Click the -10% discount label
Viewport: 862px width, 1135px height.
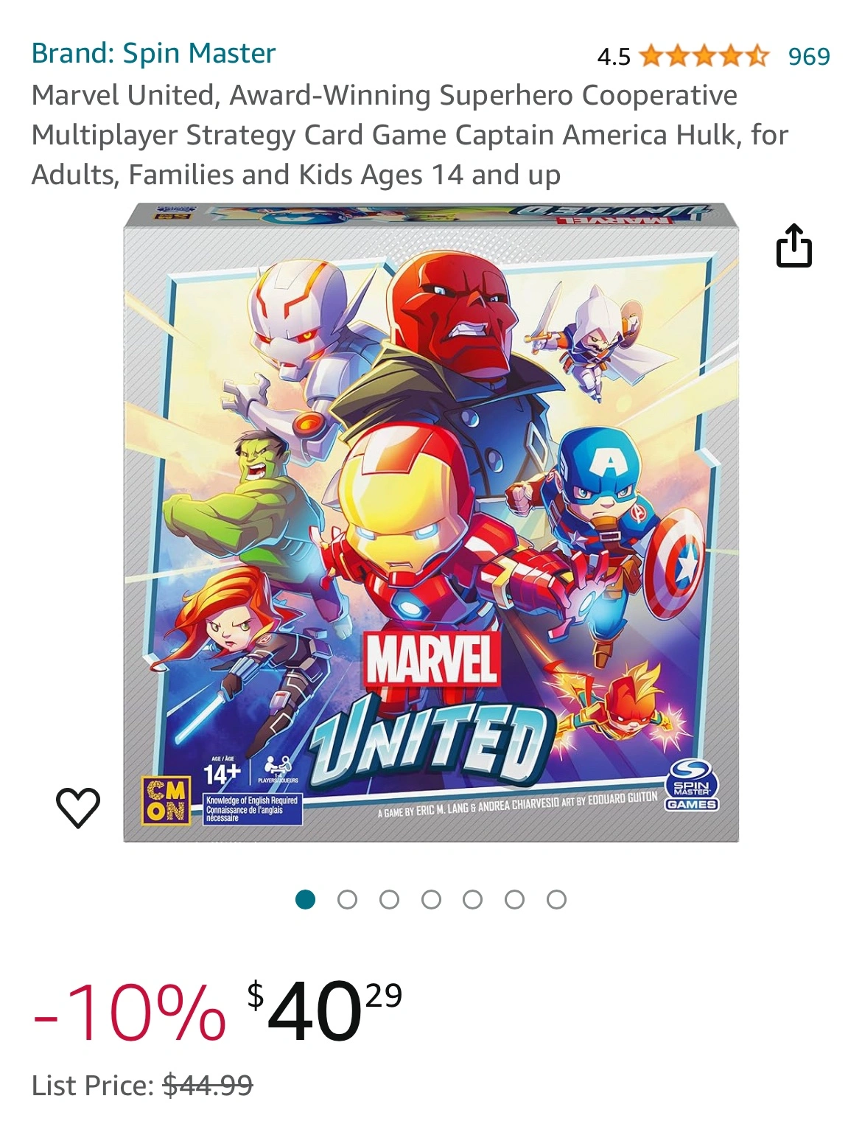point(129,1013)
